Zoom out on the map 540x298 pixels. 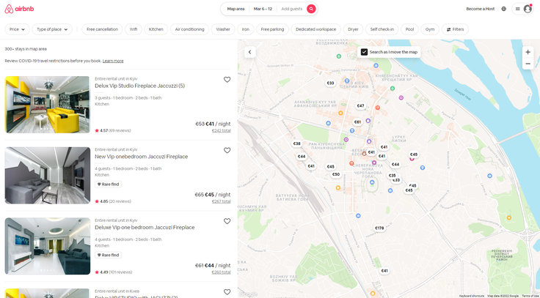[x=528, y=64]
